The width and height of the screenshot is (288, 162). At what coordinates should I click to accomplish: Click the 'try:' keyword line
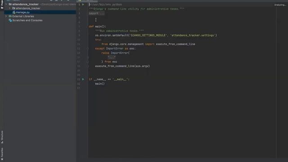point(98,40)
